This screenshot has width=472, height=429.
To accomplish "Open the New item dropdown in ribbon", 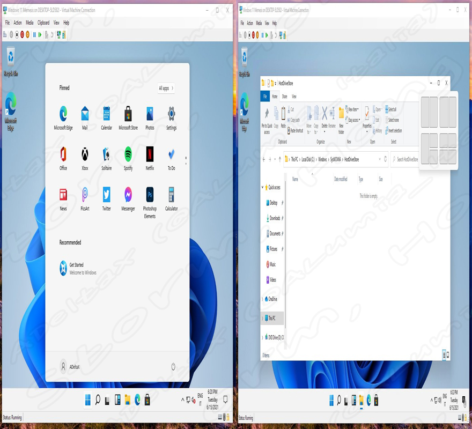I will pyautogui.click(x=352, y=109).
